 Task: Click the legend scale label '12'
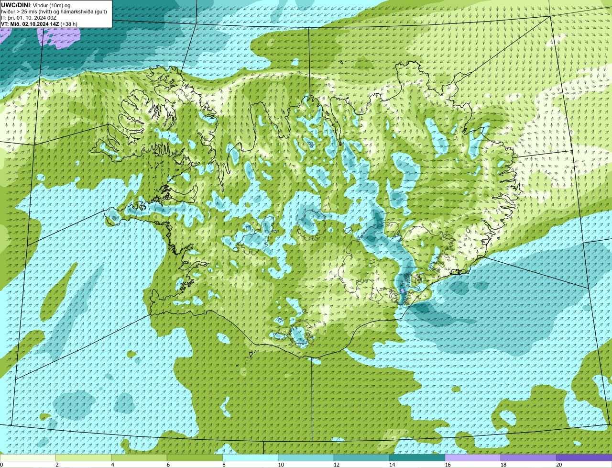tap(337, 465)
